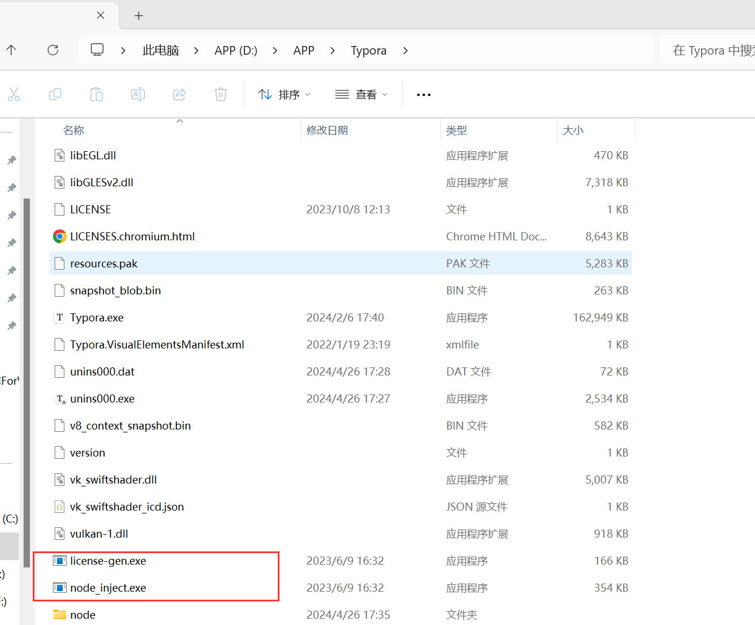Click the PAK 文件 type cell

[x=468, y=263]
